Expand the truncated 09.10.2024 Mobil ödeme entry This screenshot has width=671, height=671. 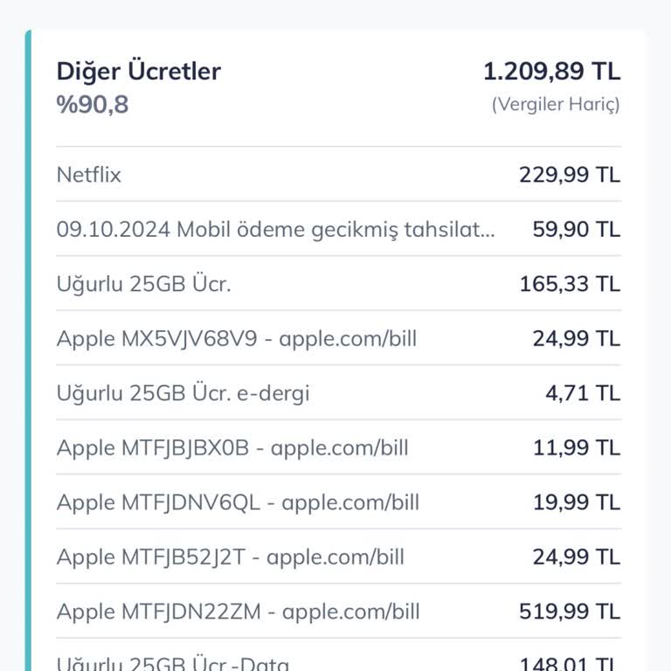[x=276, y=230]
